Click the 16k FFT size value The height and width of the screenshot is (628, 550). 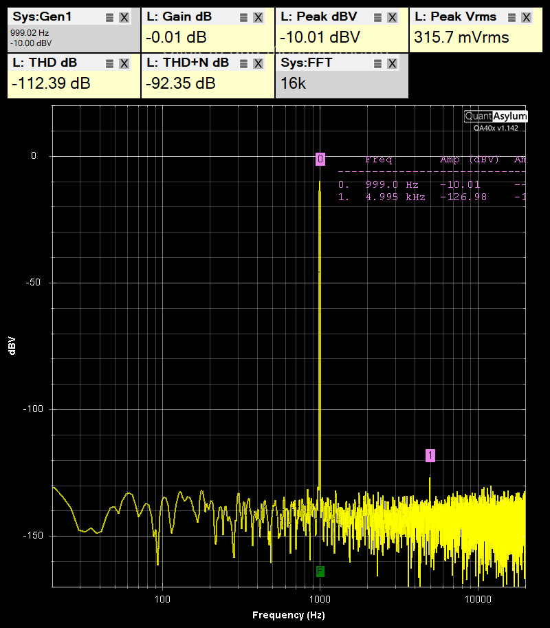pos(294,83)
